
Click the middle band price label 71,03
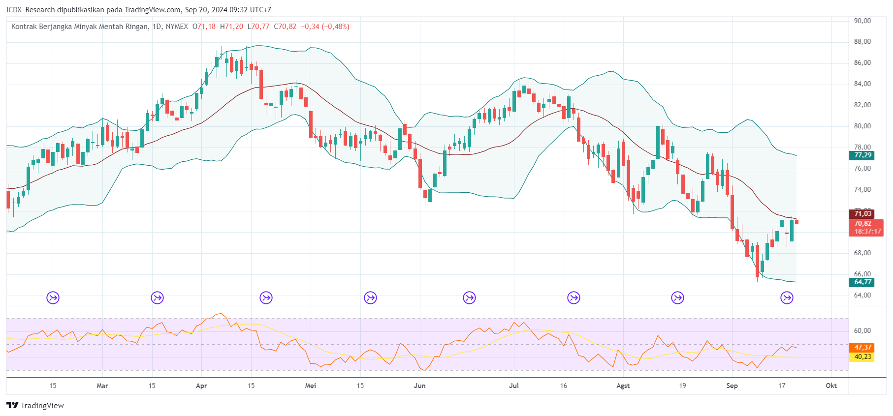pos(862,213)
